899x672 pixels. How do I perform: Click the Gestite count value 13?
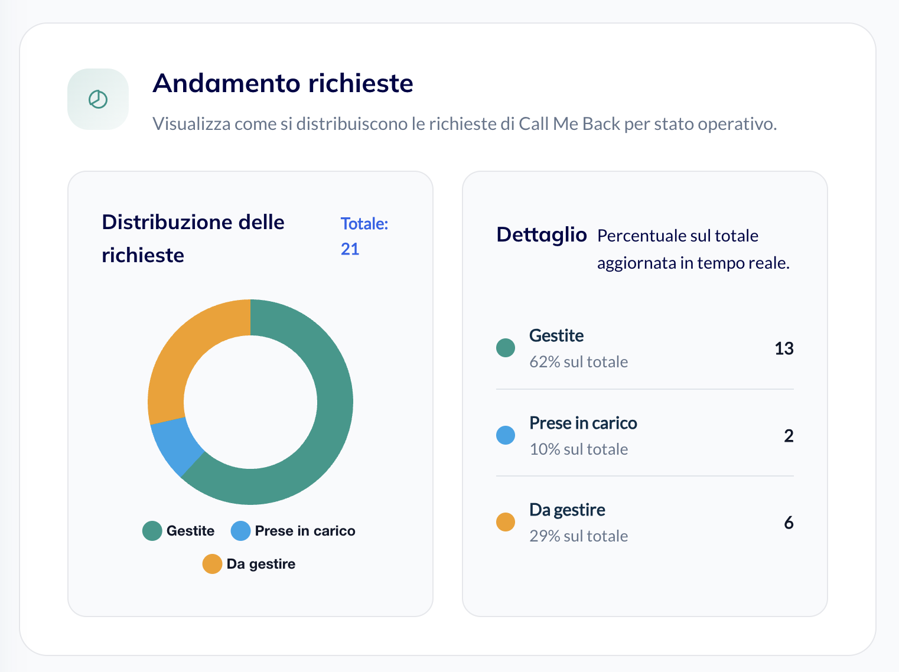(x=784, y=348)
